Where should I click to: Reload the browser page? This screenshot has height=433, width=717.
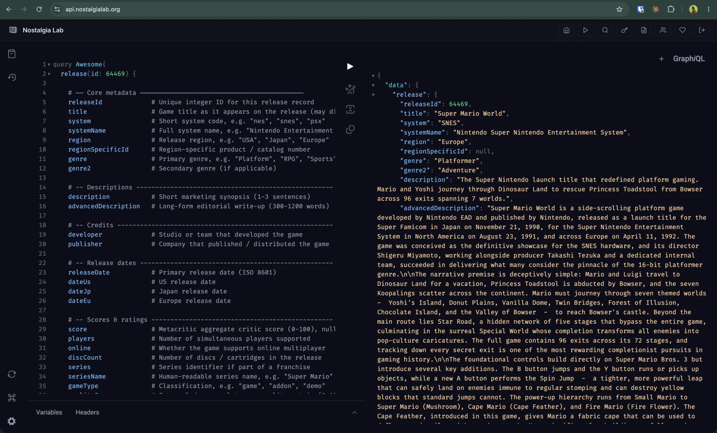click(x=39, y=9)
